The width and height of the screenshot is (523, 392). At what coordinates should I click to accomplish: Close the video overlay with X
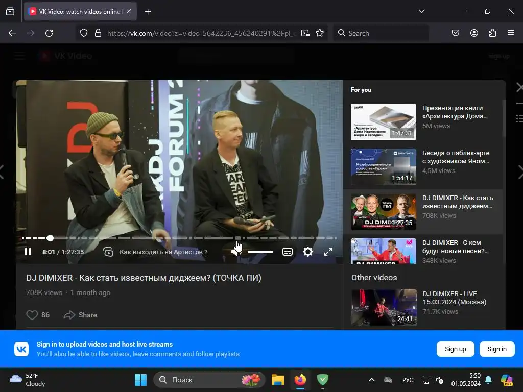[519, 88]
